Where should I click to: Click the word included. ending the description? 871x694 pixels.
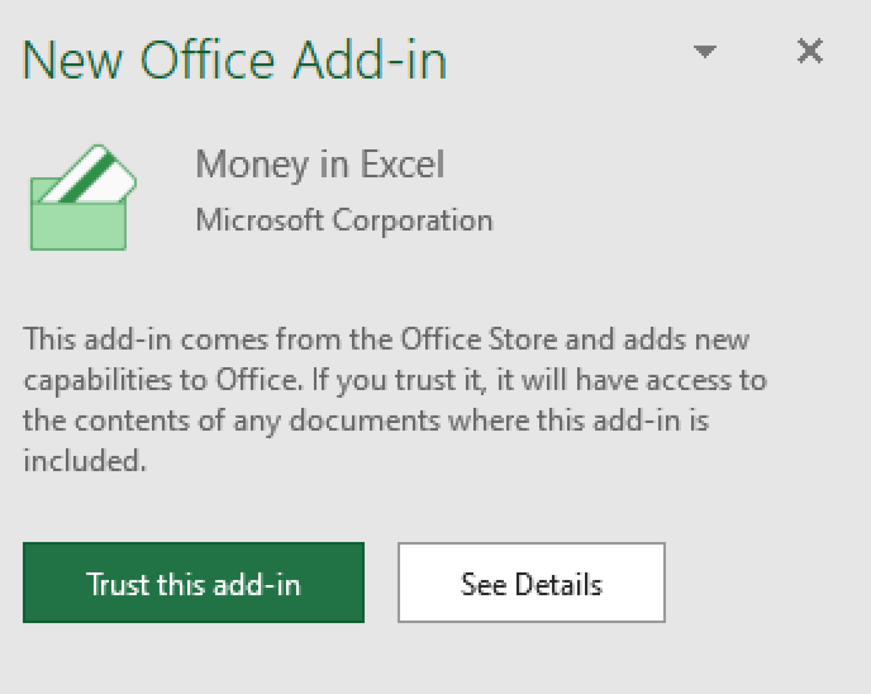click(x=85, y=460)
